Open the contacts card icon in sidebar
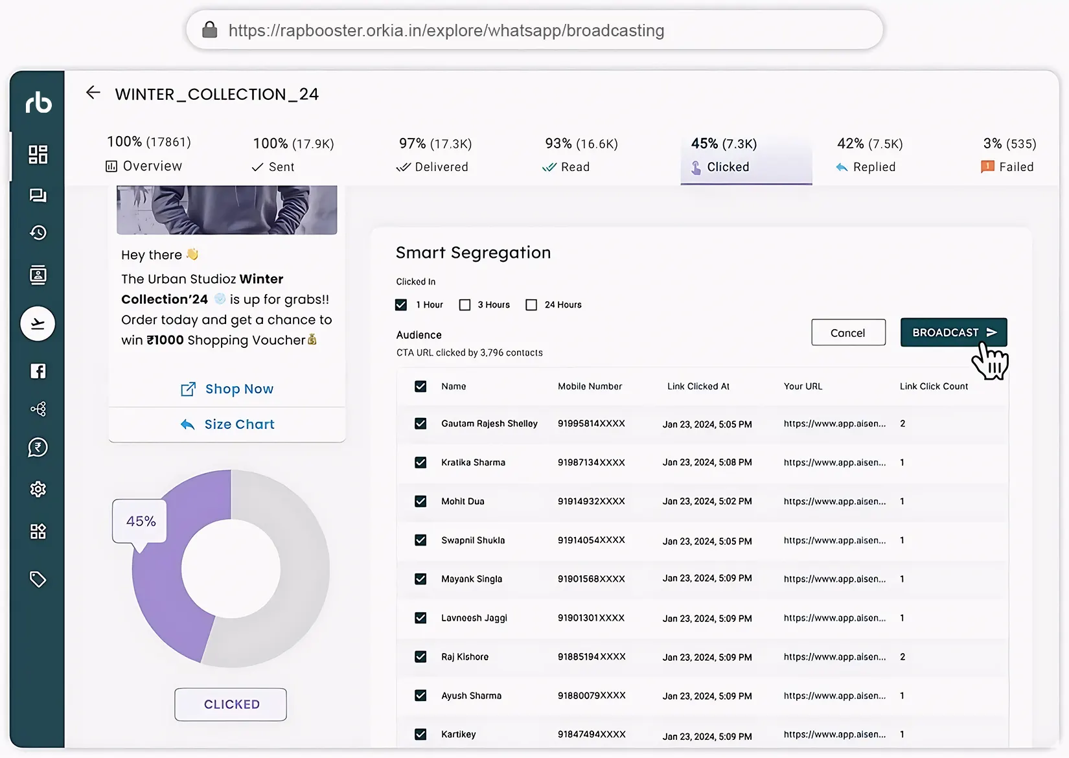The width and height of the screenshot is (1069, 758). [x=37, y=274]
